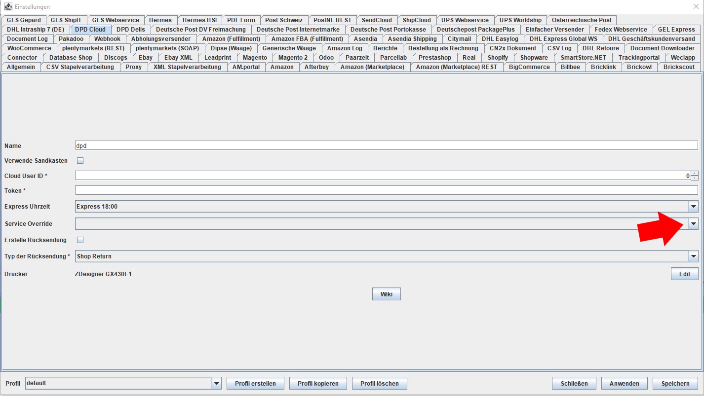
Task: Copy the profile via Profil kopieren
Action: click(318, 383)
